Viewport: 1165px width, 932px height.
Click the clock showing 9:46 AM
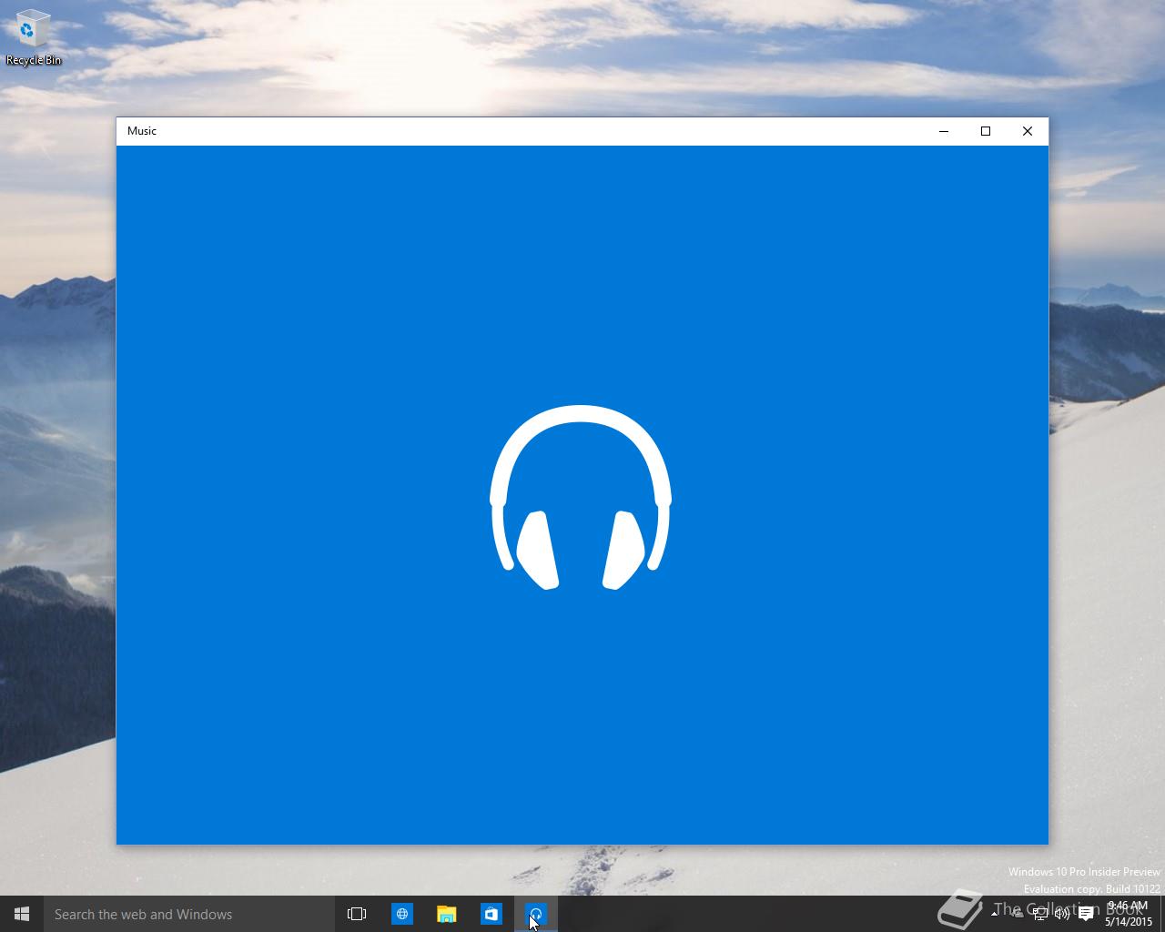(x=1129, y=914)
